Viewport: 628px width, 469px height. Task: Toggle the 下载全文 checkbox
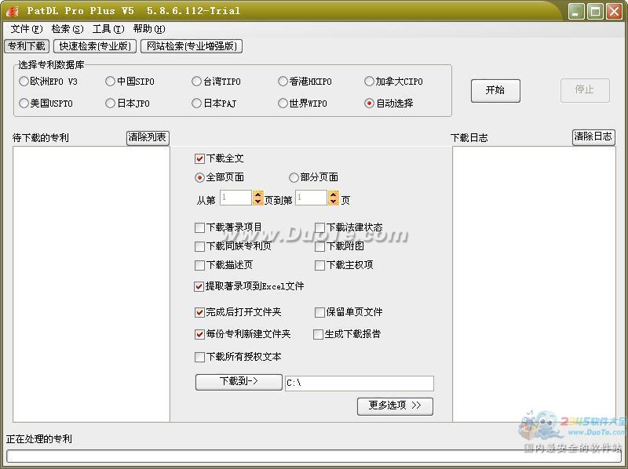199,158
